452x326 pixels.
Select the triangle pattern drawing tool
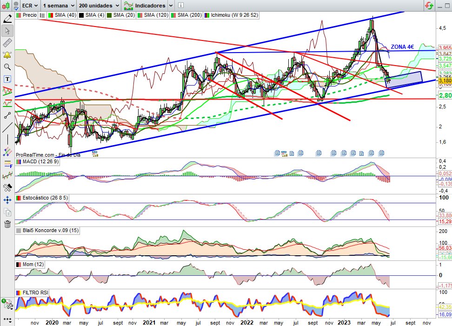pyautogui.click(x=7, y=91)
